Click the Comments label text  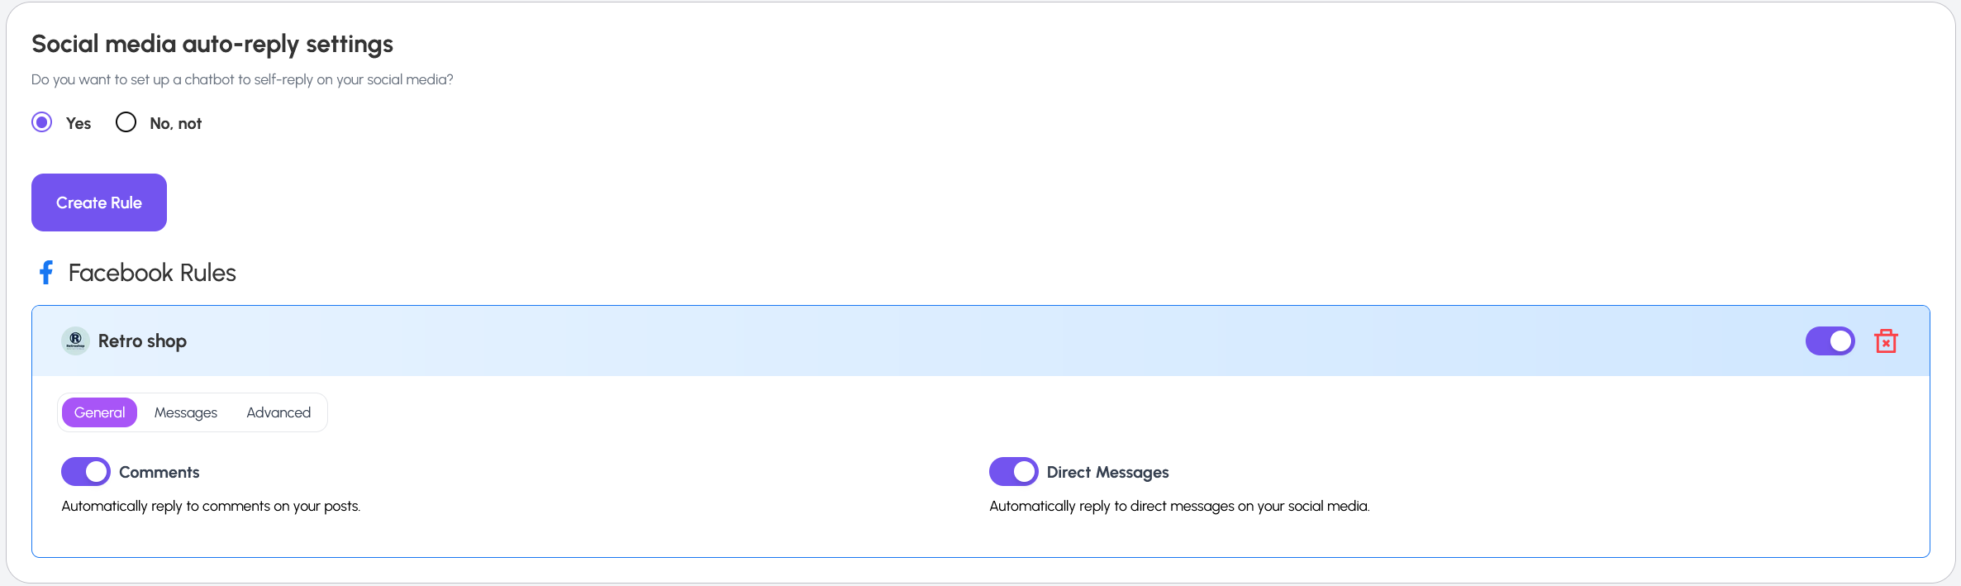coord(159,472)
